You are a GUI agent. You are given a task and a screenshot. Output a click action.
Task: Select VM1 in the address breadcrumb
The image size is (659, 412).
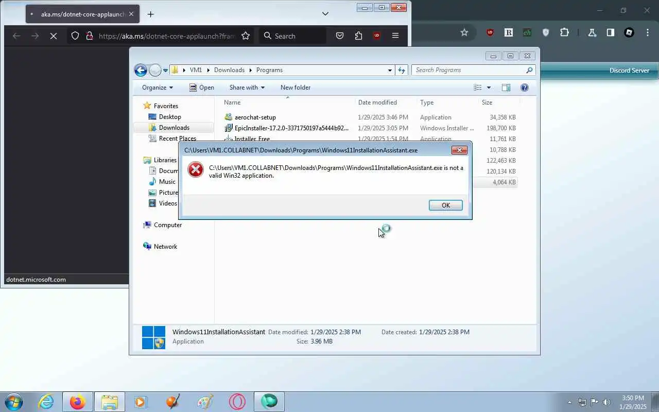click(x=196, y=70)
